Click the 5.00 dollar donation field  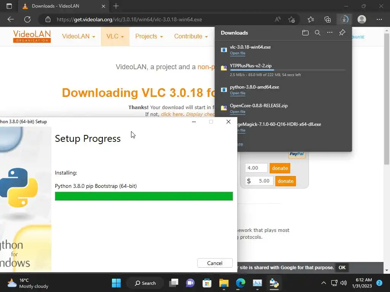259,181
